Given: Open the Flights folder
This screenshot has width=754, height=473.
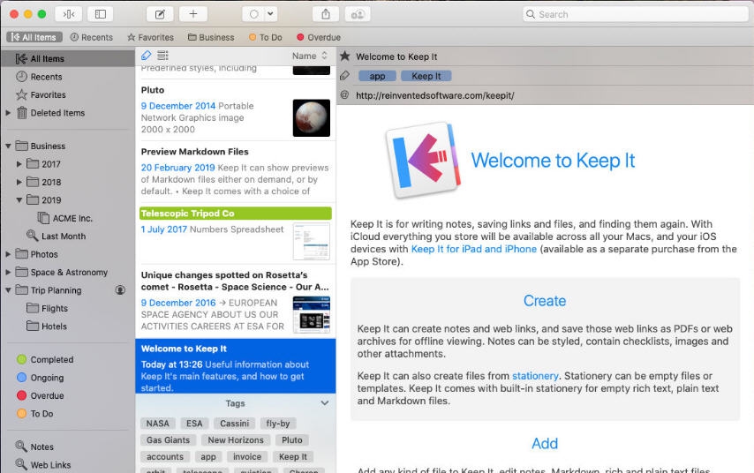Looking at the screenshot, I should click(x=47, y=308).
